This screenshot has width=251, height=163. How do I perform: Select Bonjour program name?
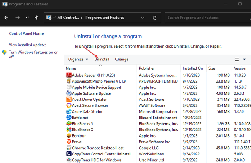tap(79, 136)
